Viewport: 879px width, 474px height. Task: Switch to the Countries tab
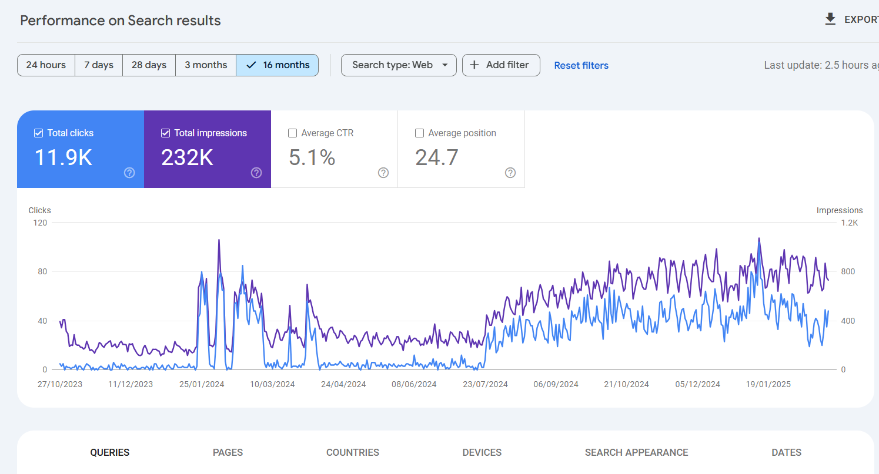pyautogui.click(x=352, y=452)
